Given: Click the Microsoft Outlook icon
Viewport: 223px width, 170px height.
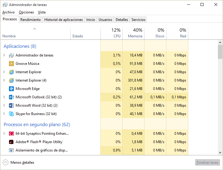Looking at the screenshot, I should tap(11, 97).
